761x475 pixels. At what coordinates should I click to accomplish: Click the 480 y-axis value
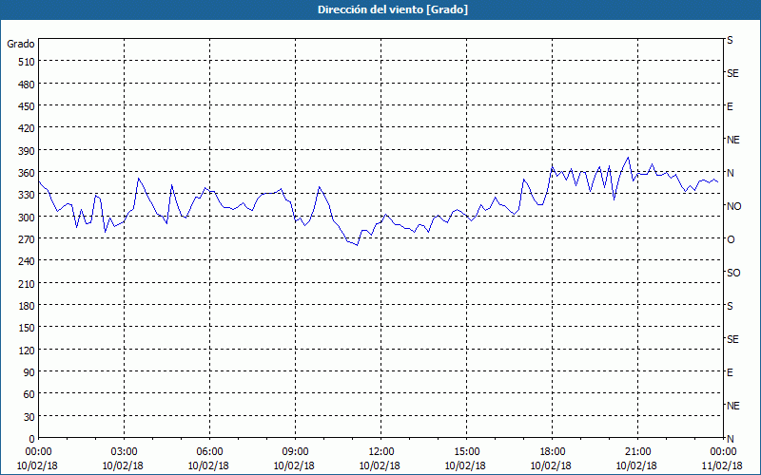27,85
